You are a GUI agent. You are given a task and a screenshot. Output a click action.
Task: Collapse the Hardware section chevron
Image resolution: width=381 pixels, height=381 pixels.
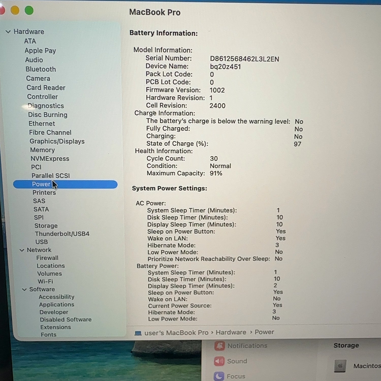8,32
